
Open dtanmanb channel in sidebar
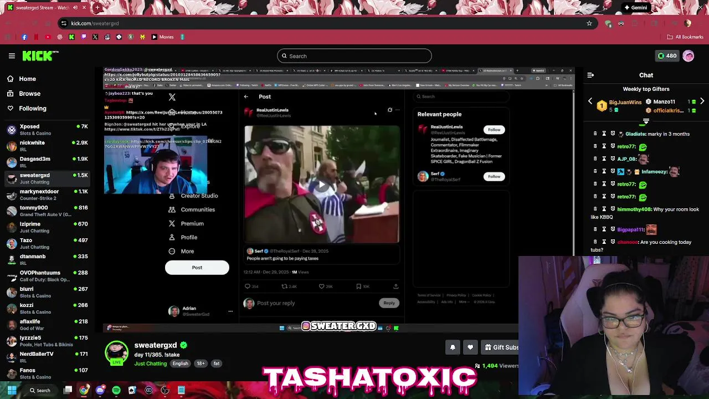[47, 259]
